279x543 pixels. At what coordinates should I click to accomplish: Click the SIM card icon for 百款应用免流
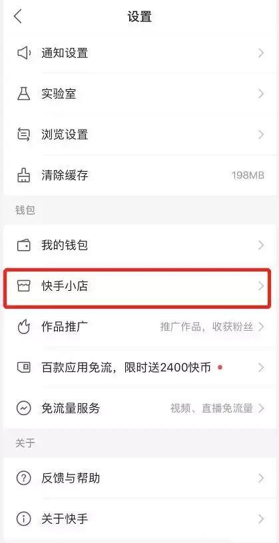(24, 367)
